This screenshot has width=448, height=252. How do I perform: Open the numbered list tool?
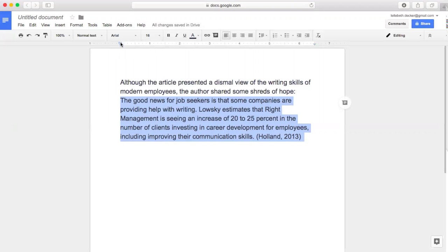click(x=275, y=35)
